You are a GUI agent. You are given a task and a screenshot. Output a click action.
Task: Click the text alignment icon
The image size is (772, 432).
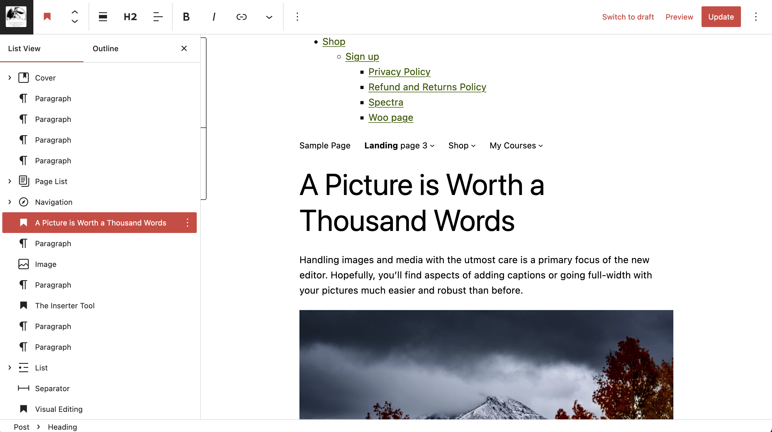click(157, 16)
